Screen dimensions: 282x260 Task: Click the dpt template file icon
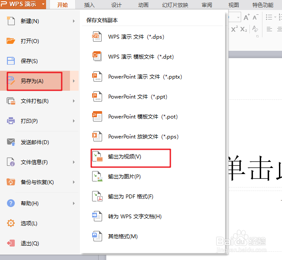(97, 56)
